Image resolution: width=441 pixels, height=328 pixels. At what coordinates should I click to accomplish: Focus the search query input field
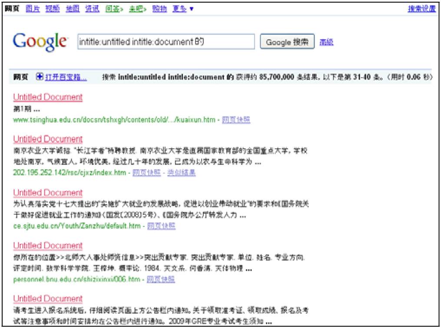pos(166,42)
